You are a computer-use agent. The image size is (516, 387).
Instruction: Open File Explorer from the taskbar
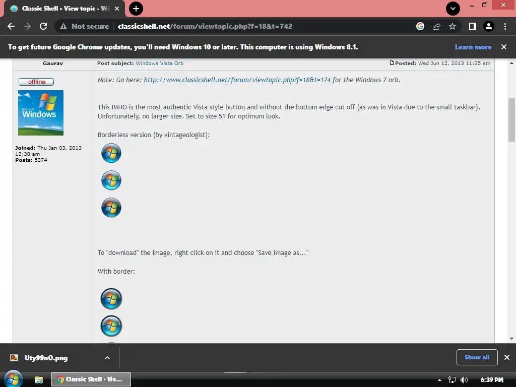(39, 379)
